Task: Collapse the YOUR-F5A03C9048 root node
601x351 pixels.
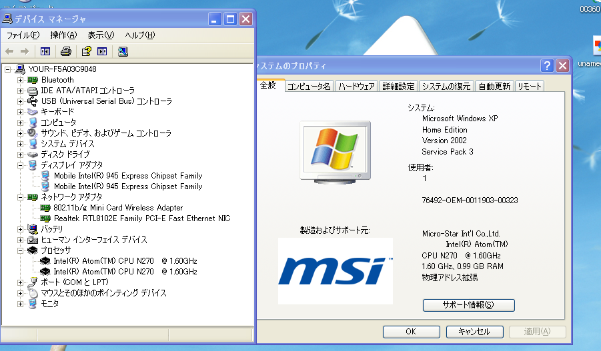Action: (7, 69)
